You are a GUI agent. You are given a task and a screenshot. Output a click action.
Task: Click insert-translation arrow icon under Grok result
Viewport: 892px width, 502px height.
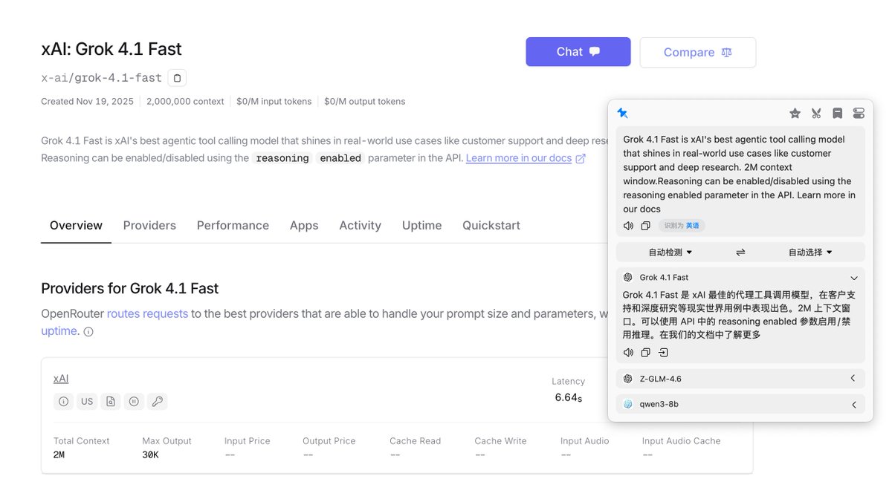(663, 352)
